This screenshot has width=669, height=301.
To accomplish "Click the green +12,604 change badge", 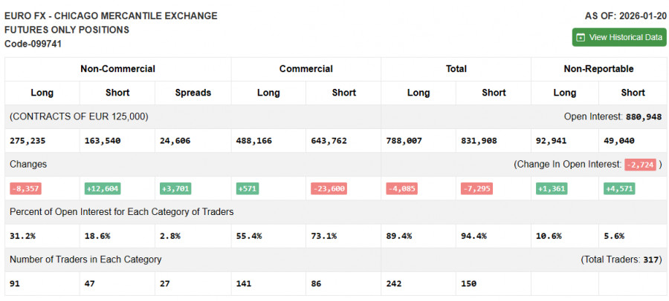I will pos(103,188).
